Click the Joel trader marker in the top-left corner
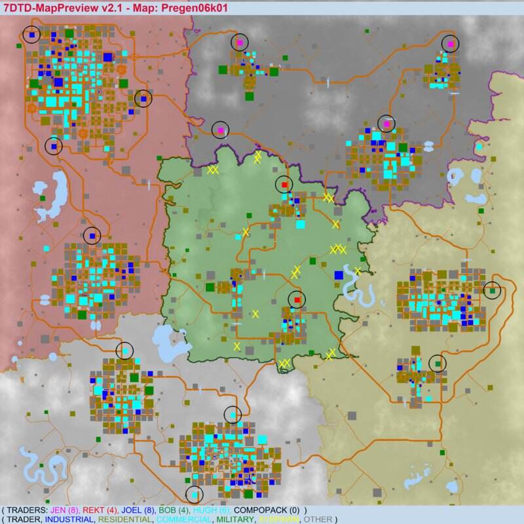Image resolution: width=524 pixels, height=524 pixels. pos(31,35)
